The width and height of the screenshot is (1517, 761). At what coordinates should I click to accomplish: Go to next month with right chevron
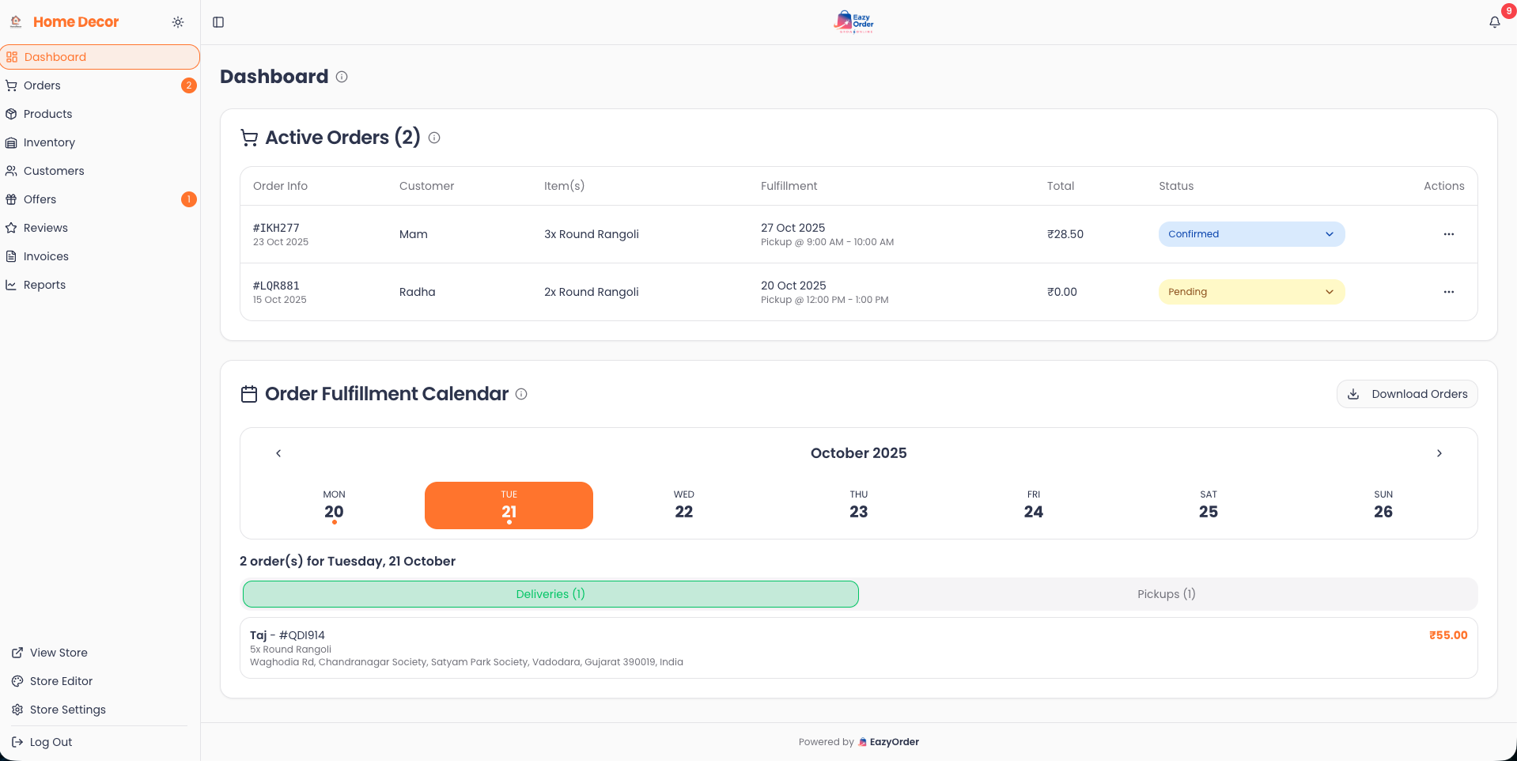(1439, 453)
